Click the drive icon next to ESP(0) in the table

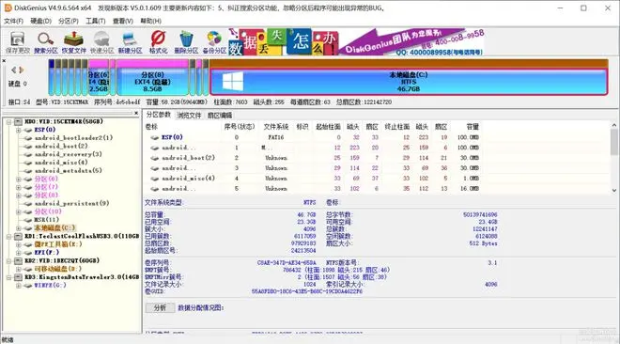pos(155,137)
